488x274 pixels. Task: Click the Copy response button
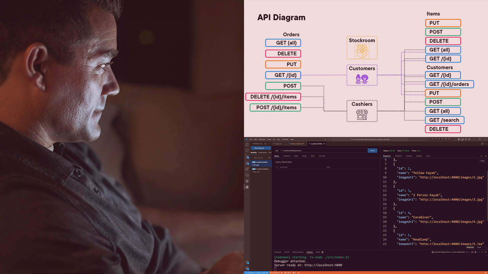point(482,161)
